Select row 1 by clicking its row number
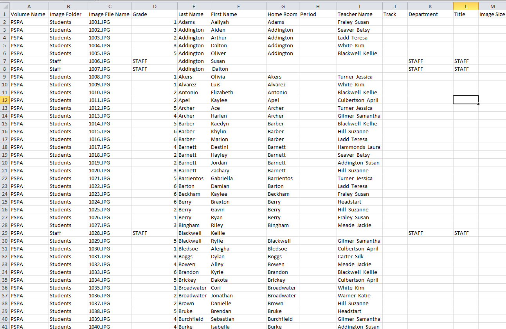Viewport: 506px width, 329px height. (5, 14)
